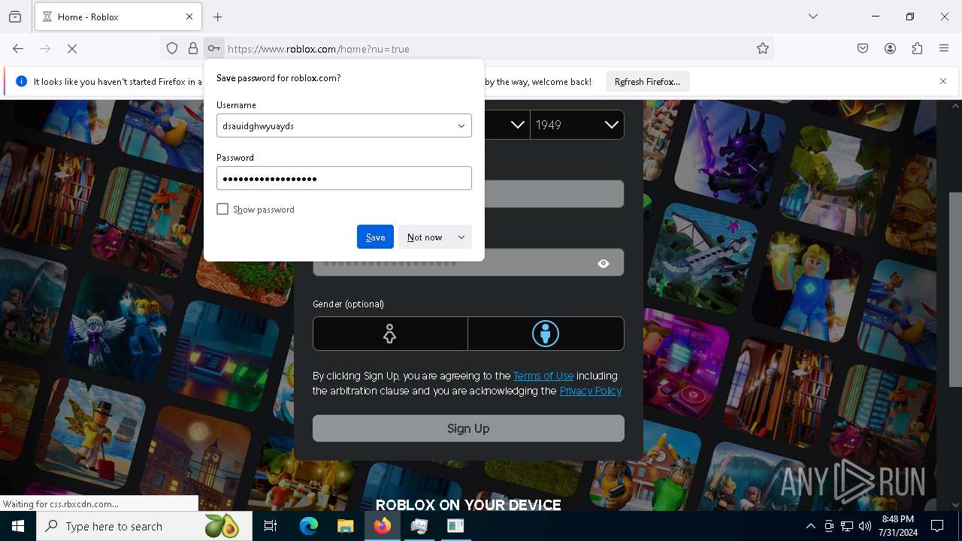Launch Microsoft Edge from taskbar
This screenshot has height=541, width=962.
point(309,526)
